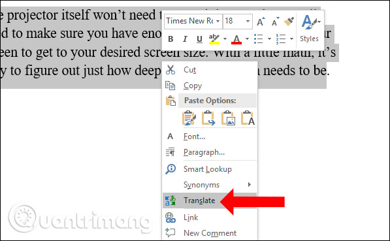This screenshot has height=241, width=390.
Task: Click text "to figure out just how deep"
Action: tap(86, 71)
